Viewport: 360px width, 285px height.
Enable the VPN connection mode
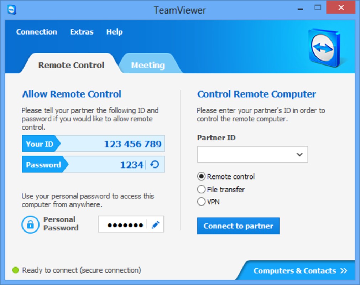coord(202,202)
